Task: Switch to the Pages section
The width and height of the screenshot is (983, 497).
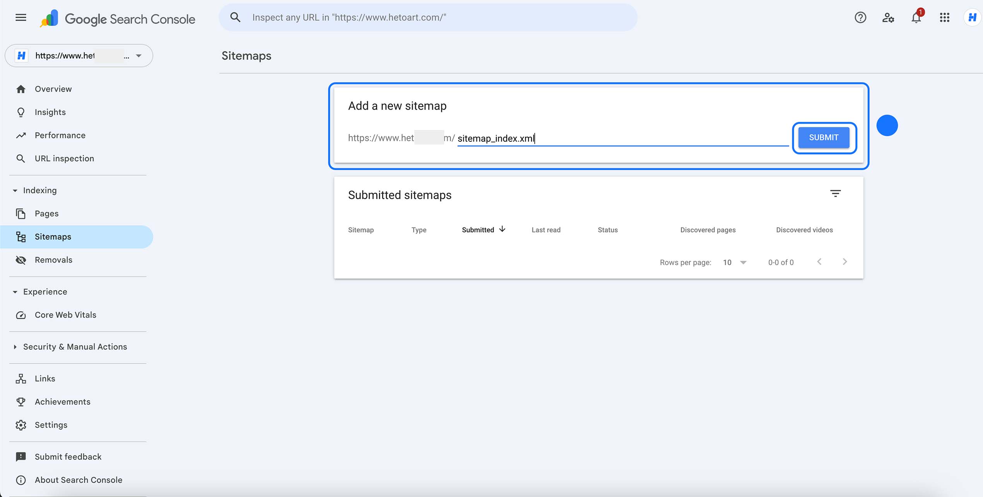Action: click(46, 213)
